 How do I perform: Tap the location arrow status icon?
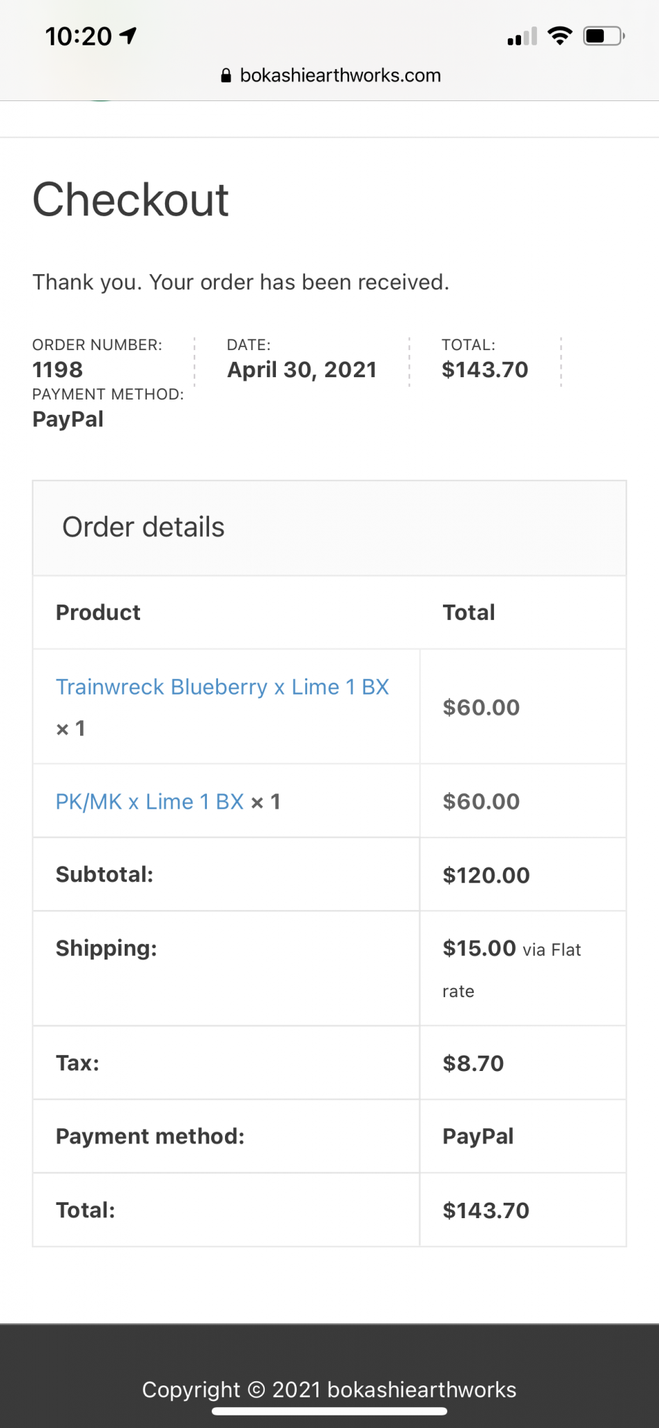128,36
